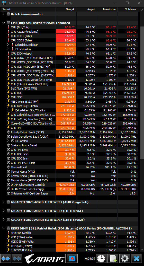Click the Ortalama column header
Screen dimensions: 144x266
128,10
